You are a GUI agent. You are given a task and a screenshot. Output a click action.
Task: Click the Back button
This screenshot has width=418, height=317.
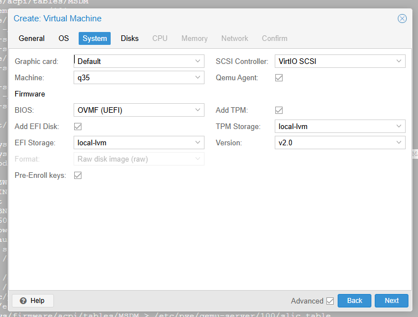(355, 301)
